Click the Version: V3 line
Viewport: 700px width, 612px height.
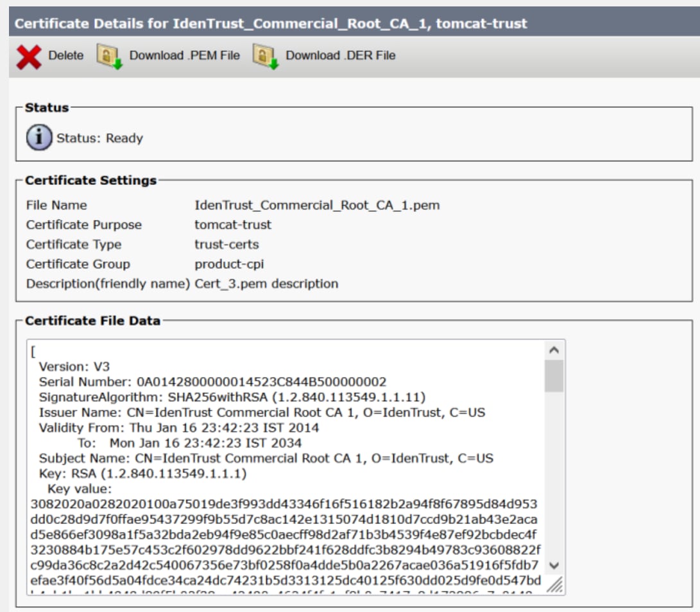pyautogui.click(x=74, y=367)
